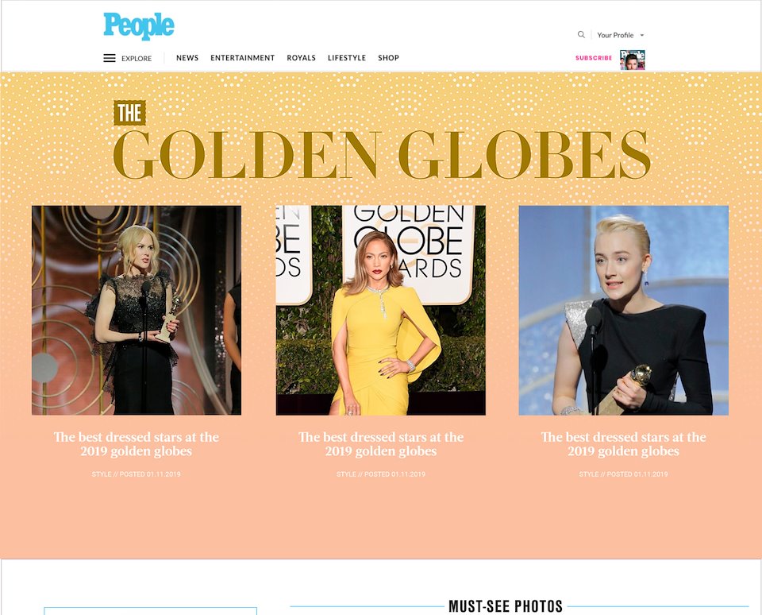This screenshot has width=762, height=615.
Task: Open the Entertainment menu item
Action: pyautogui.click(x=243, y=58)
